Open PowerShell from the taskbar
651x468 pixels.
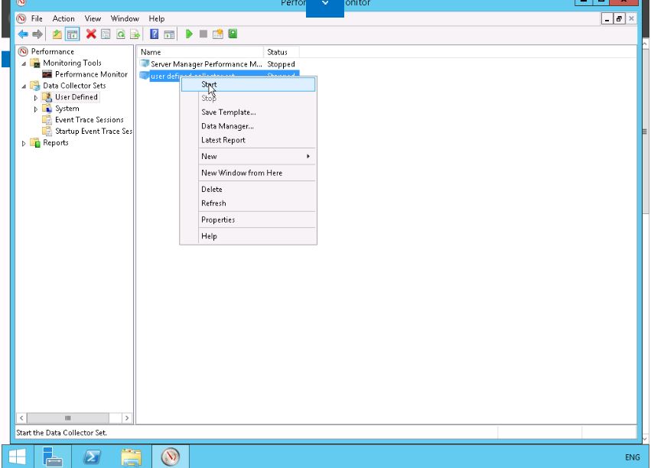point(93,457)
